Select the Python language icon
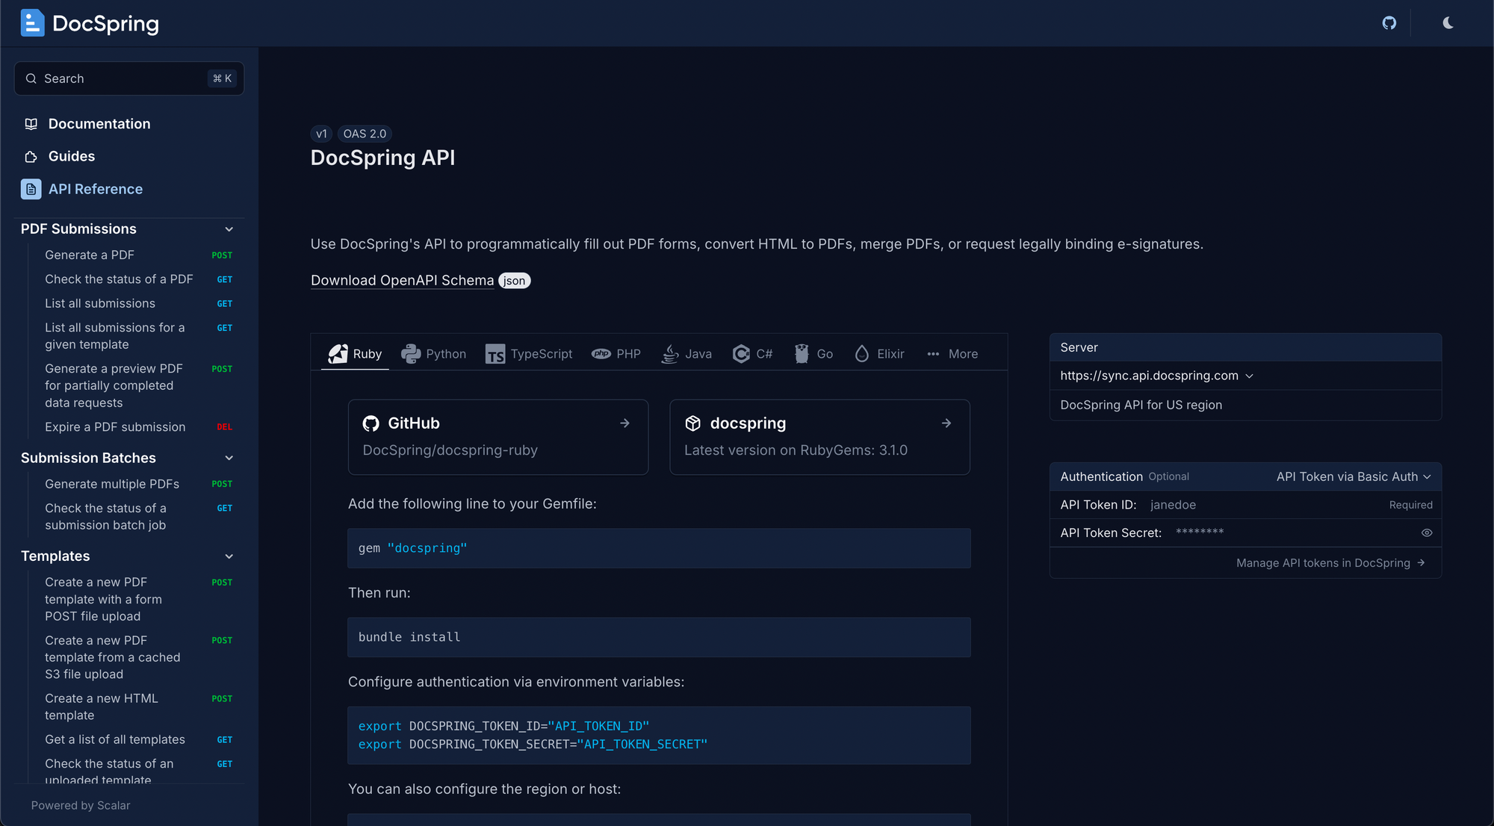This screenshot has height=826, width=1494. pyautogui.click(x=411, y=354)
